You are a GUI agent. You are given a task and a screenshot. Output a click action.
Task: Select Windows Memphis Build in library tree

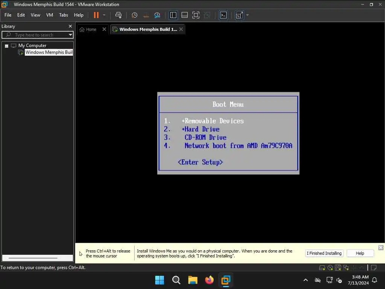49,52
